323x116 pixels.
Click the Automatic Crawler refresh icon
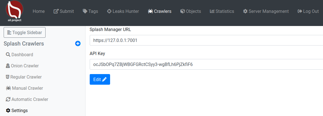pos(8,99)
